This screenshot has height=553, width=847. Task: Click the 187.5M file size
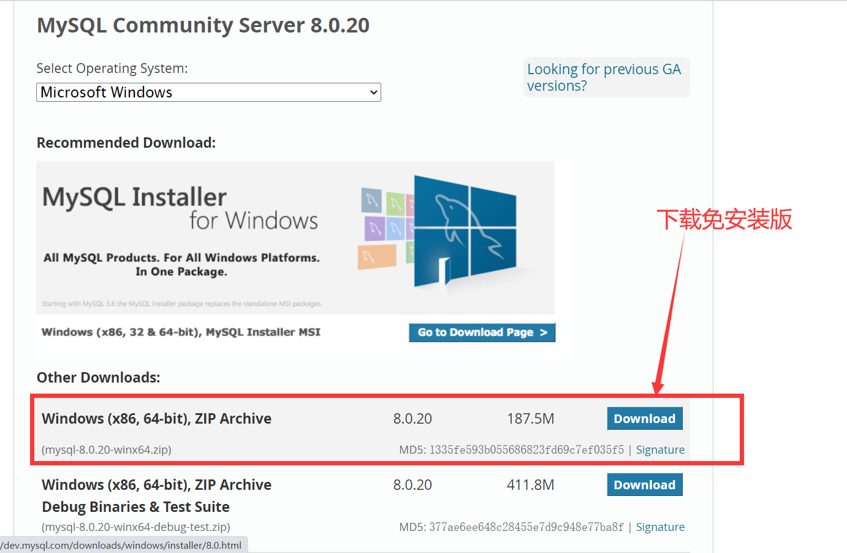tap(531, 419)
